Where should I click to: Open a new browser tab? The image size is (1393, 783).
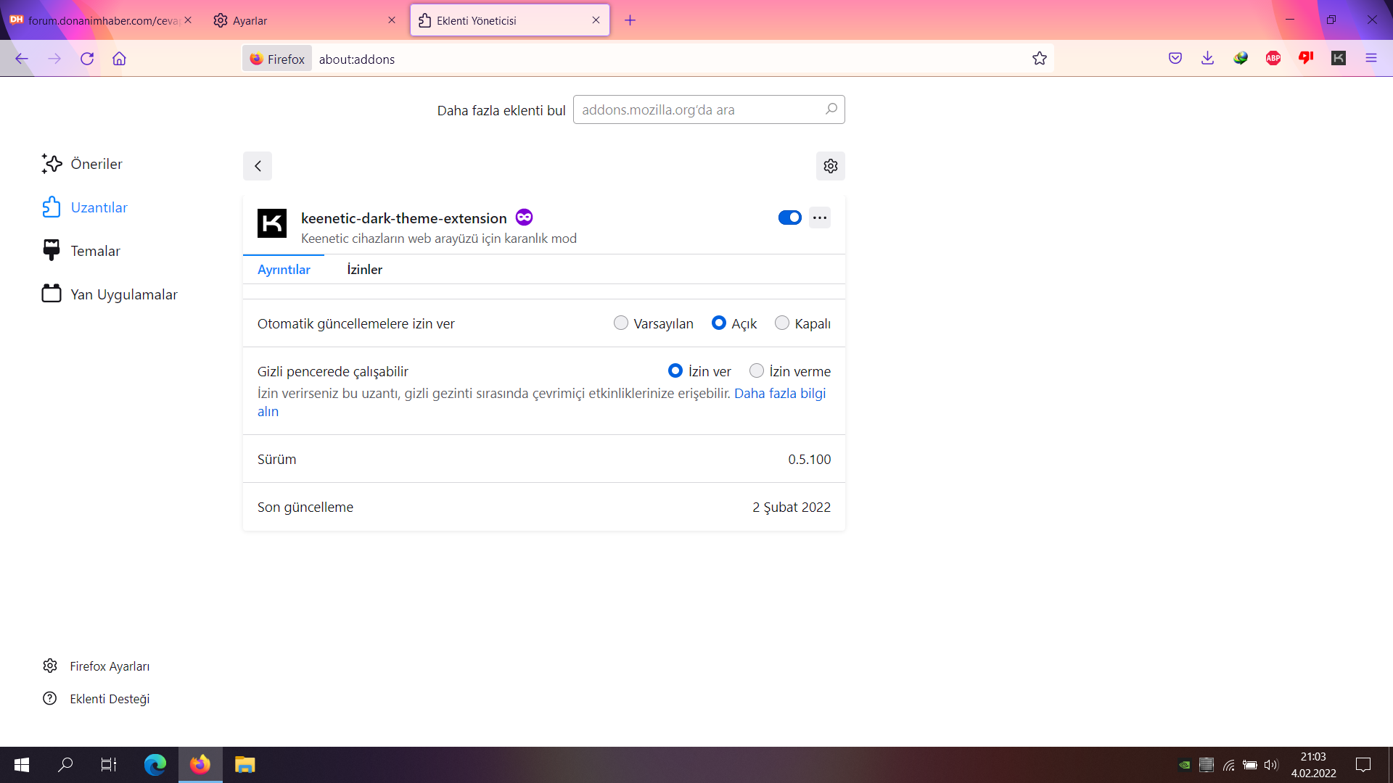[x=630, y=20]
